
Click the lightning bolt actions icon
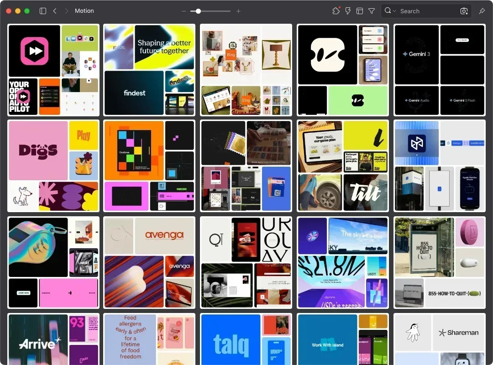tap(348, 11)
